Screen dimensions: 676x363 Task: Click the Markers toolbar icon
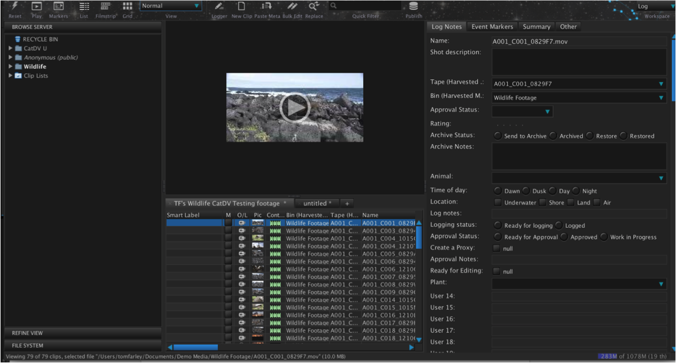tap(58, 6)
